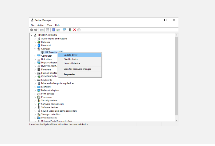Click the Disk drives category icon
215x146 pixels.
coord(39,59)
